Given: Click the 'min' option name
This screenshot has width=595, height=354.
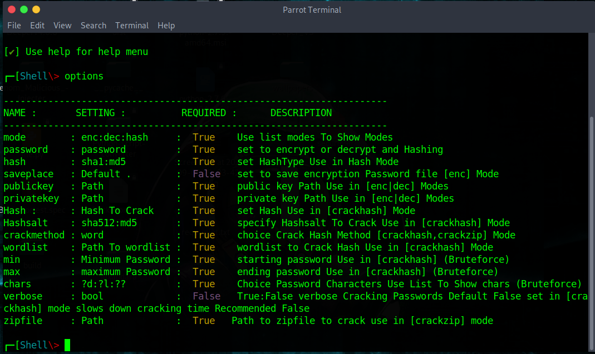Looking at the screenshot, I should [12, 259].
